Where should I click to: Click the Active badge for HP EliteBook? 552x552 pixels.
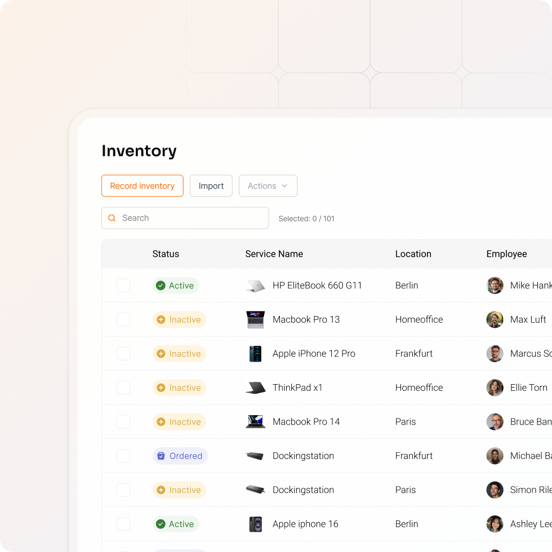coord(176,286)
